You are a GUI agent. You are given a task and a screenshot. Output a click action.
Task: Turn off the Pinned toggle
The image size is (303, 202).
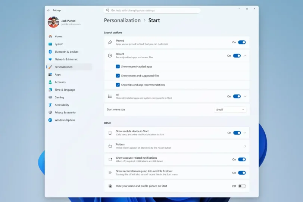click(x=242, y=42)
